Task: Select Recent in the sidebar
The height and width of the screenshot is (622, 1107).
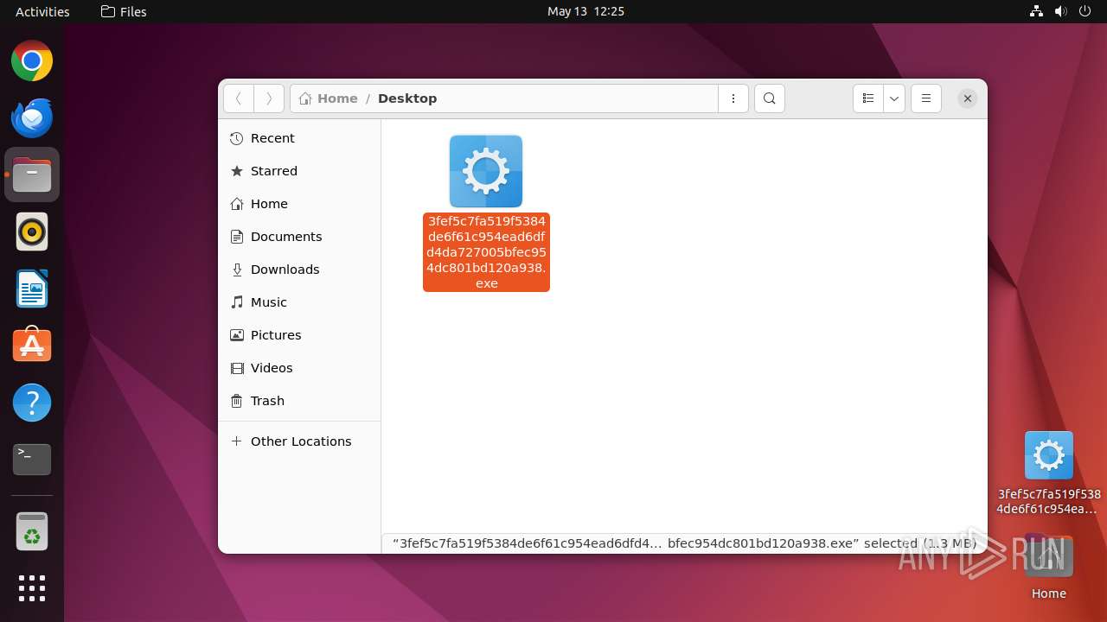Action: (x=299, y=138)
